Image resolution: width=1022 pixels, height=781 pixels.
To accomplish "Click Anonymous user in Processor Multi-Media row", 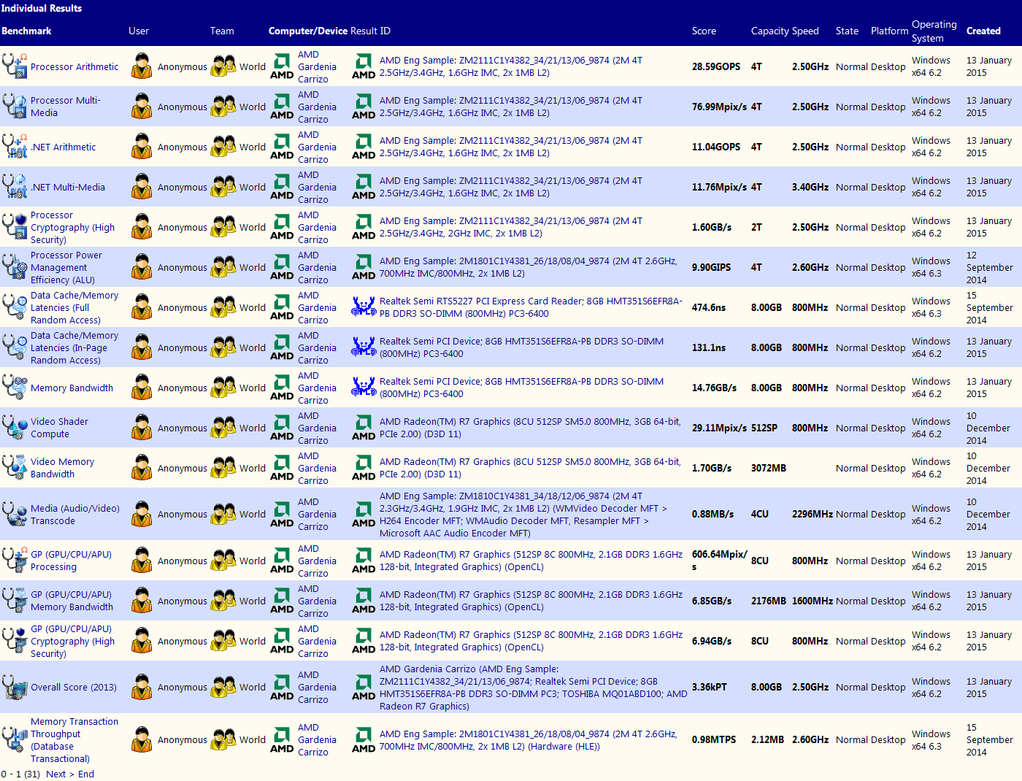I will pyautogui.click(x=182, y=107).
